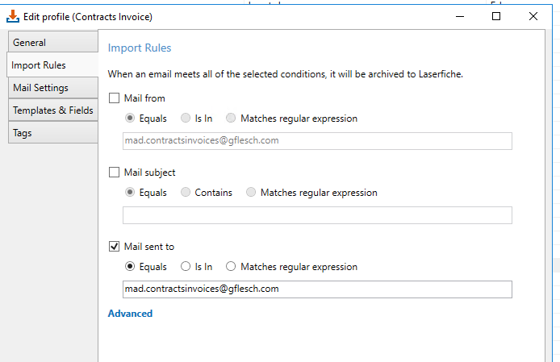Open the Templates & Fields tab
The height and width of the screenshot is (362, 560).
coord(53,110)
